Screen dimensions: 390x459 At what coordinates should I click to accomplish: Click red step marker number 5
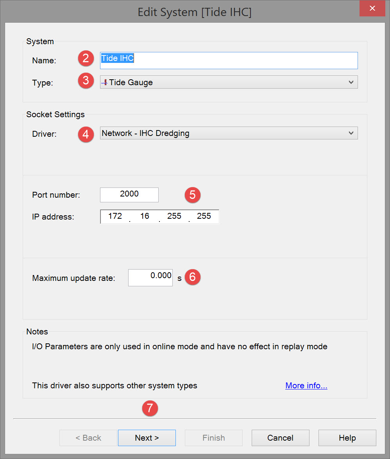coord(192,195)
